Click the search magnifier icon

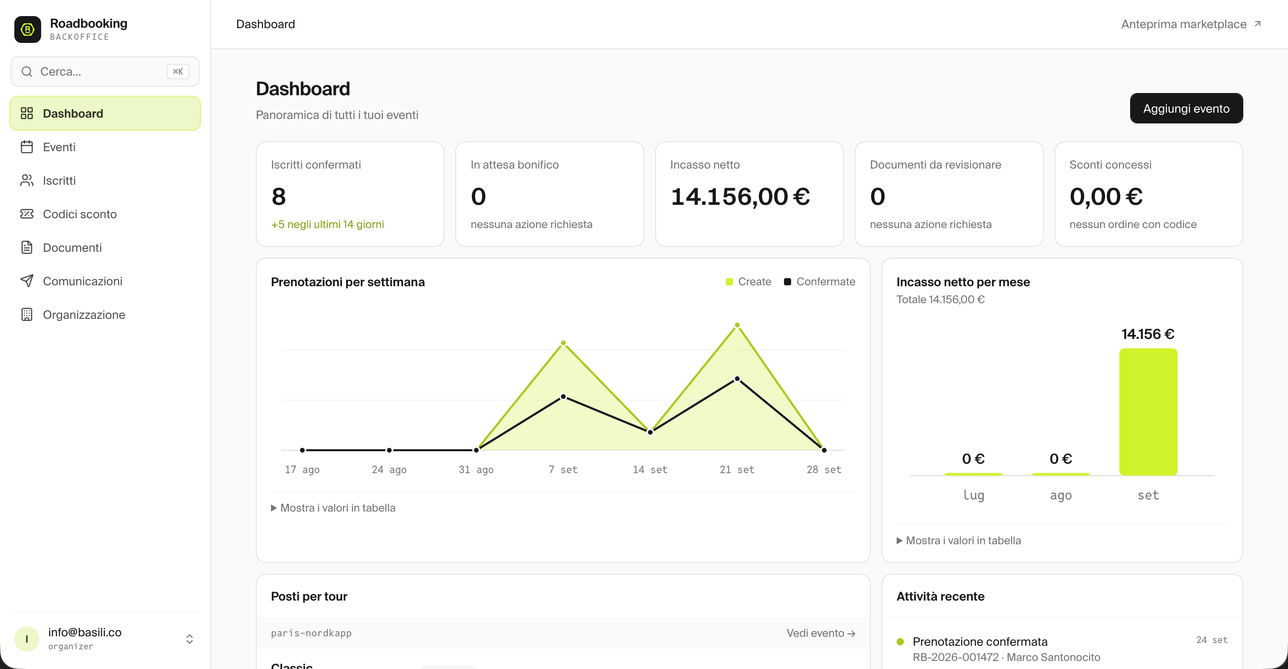(x=27, y=72)
